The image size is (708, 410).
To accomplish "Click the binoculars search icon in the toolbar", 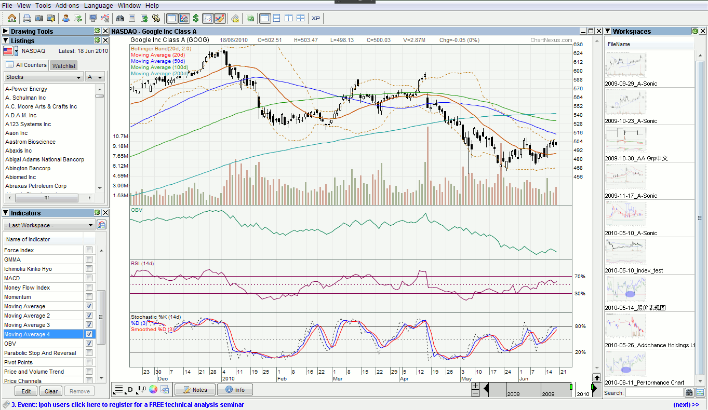I will tap(120, 18).
